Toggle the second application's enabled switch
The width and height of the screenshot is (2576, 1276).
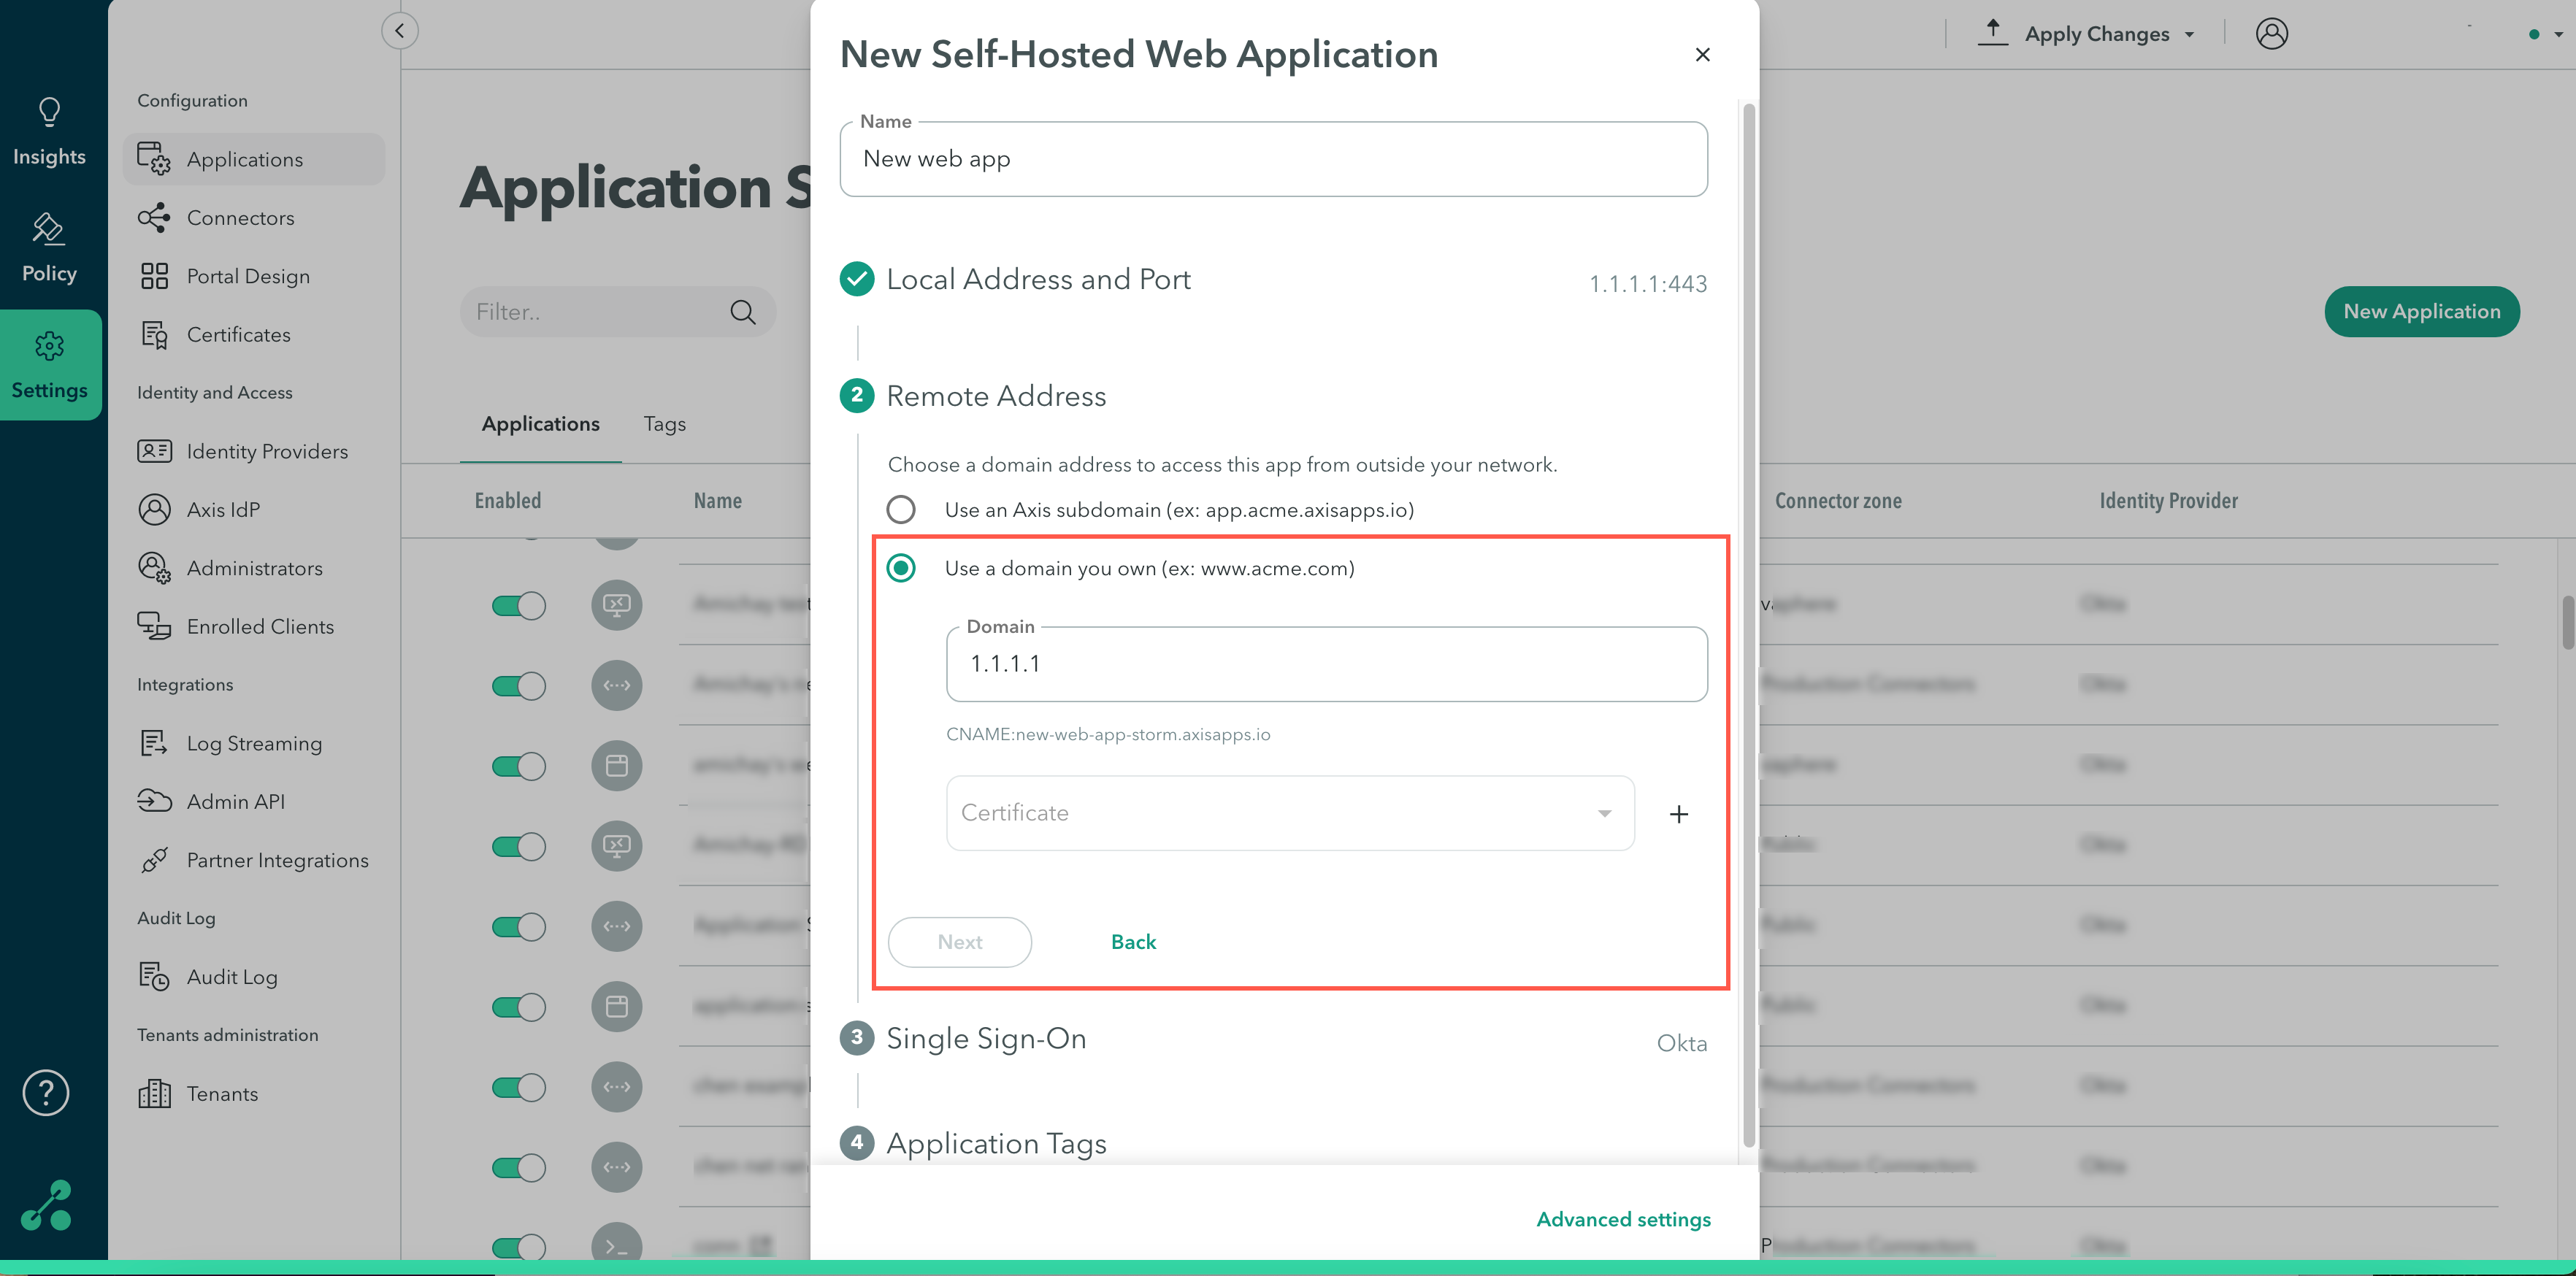click(519, 686)
